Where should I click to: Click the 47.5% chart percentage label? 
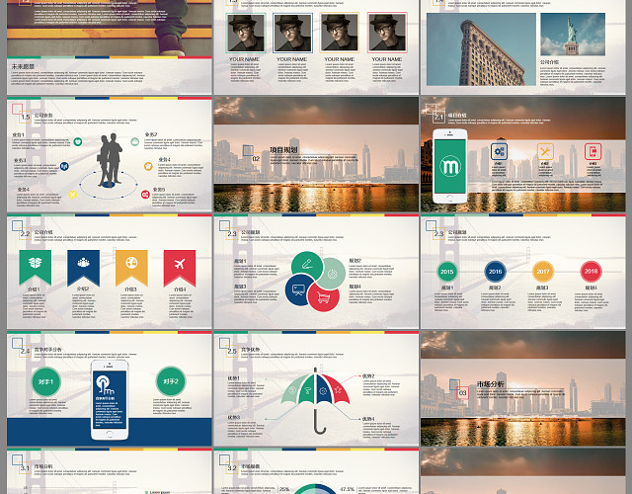[x=347, y=489]
